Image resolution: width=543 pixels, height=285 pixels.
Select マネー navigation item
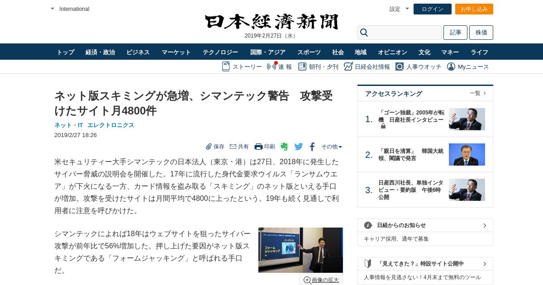pos(450,52)
